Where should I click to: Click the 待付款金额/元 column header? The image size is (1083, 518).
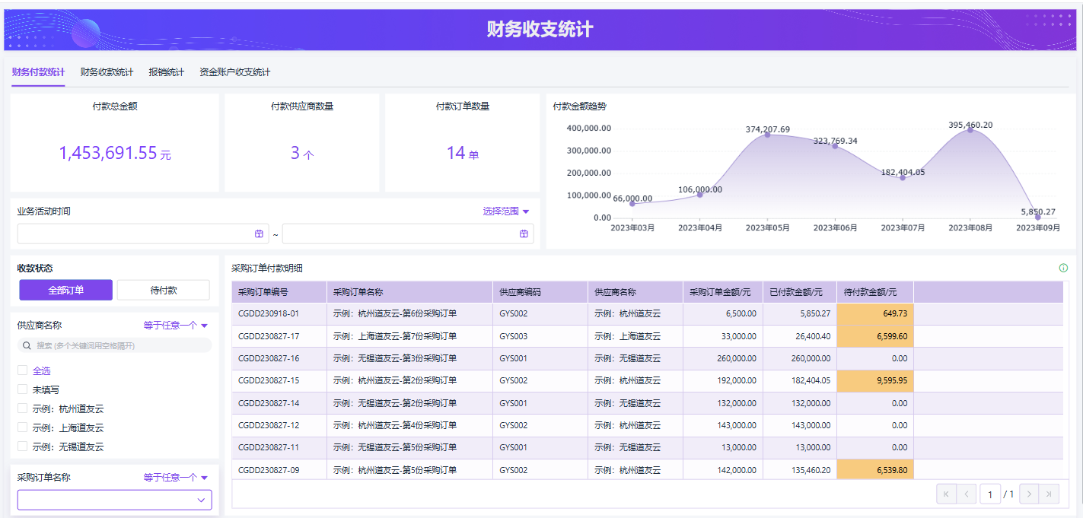point(875,292)
